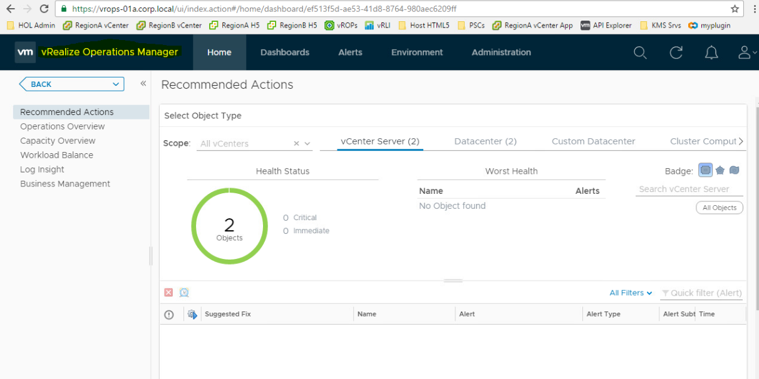This screenshot has width=759, height=379.
Task: Open the Alerts menu
Action: click(x=350, y=53)
